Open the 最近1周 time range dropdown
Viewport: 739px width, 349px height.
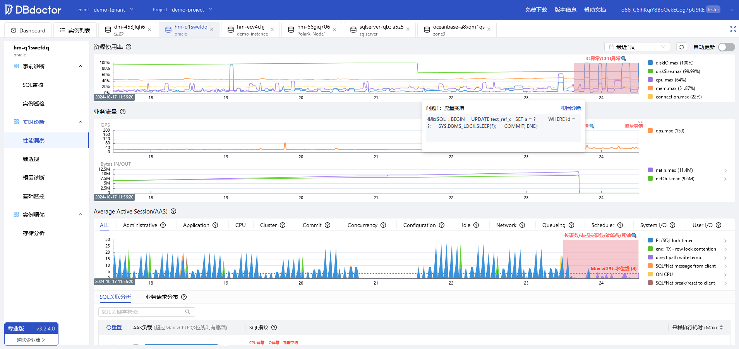coord(637,47)
